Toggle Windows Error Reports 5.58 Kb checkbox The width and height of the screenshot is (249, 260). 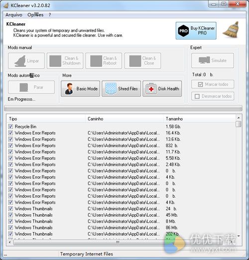(10, 158)
